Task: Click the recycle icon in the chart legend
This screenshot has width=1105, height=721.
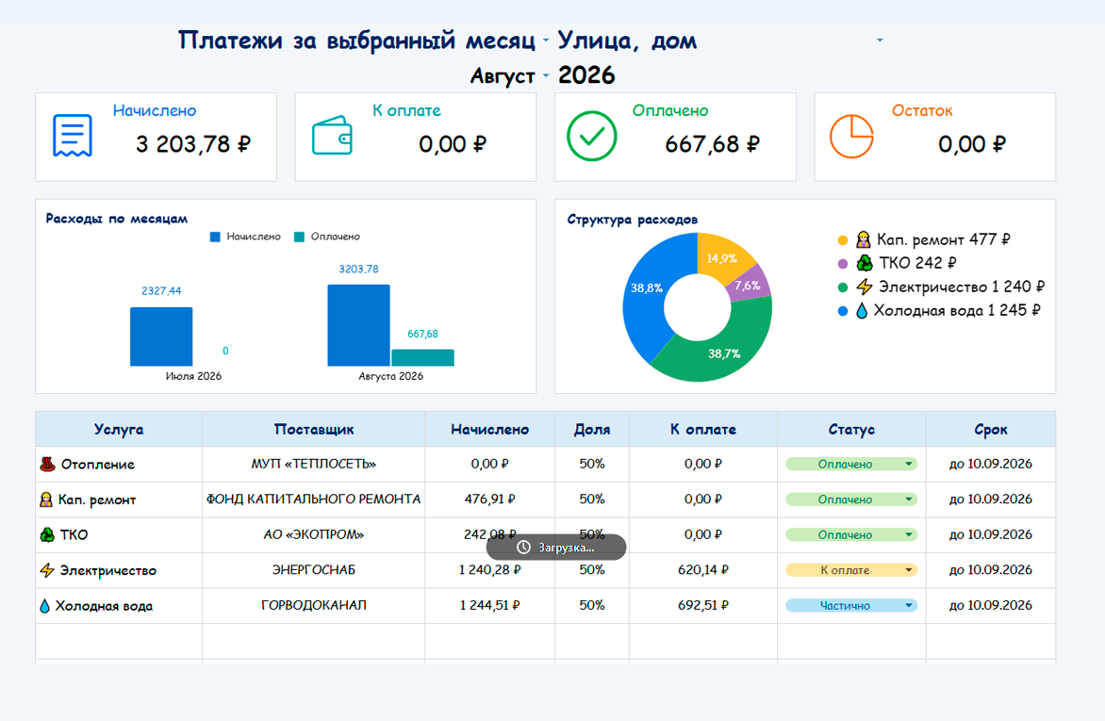Action: coord(865,263)
